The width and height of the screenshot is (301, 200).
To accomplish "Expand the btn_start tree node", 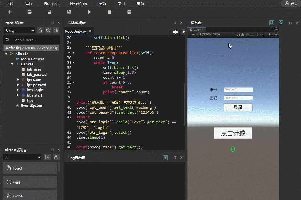I will pyautogui.click(x=18, y=95).
